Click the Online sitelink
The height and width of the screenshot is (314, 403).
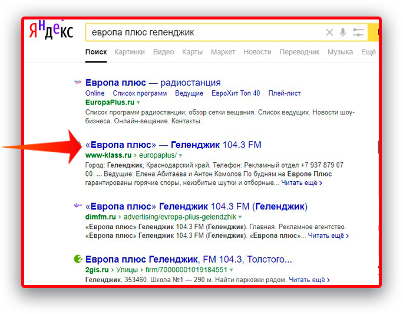pos(95,93)
